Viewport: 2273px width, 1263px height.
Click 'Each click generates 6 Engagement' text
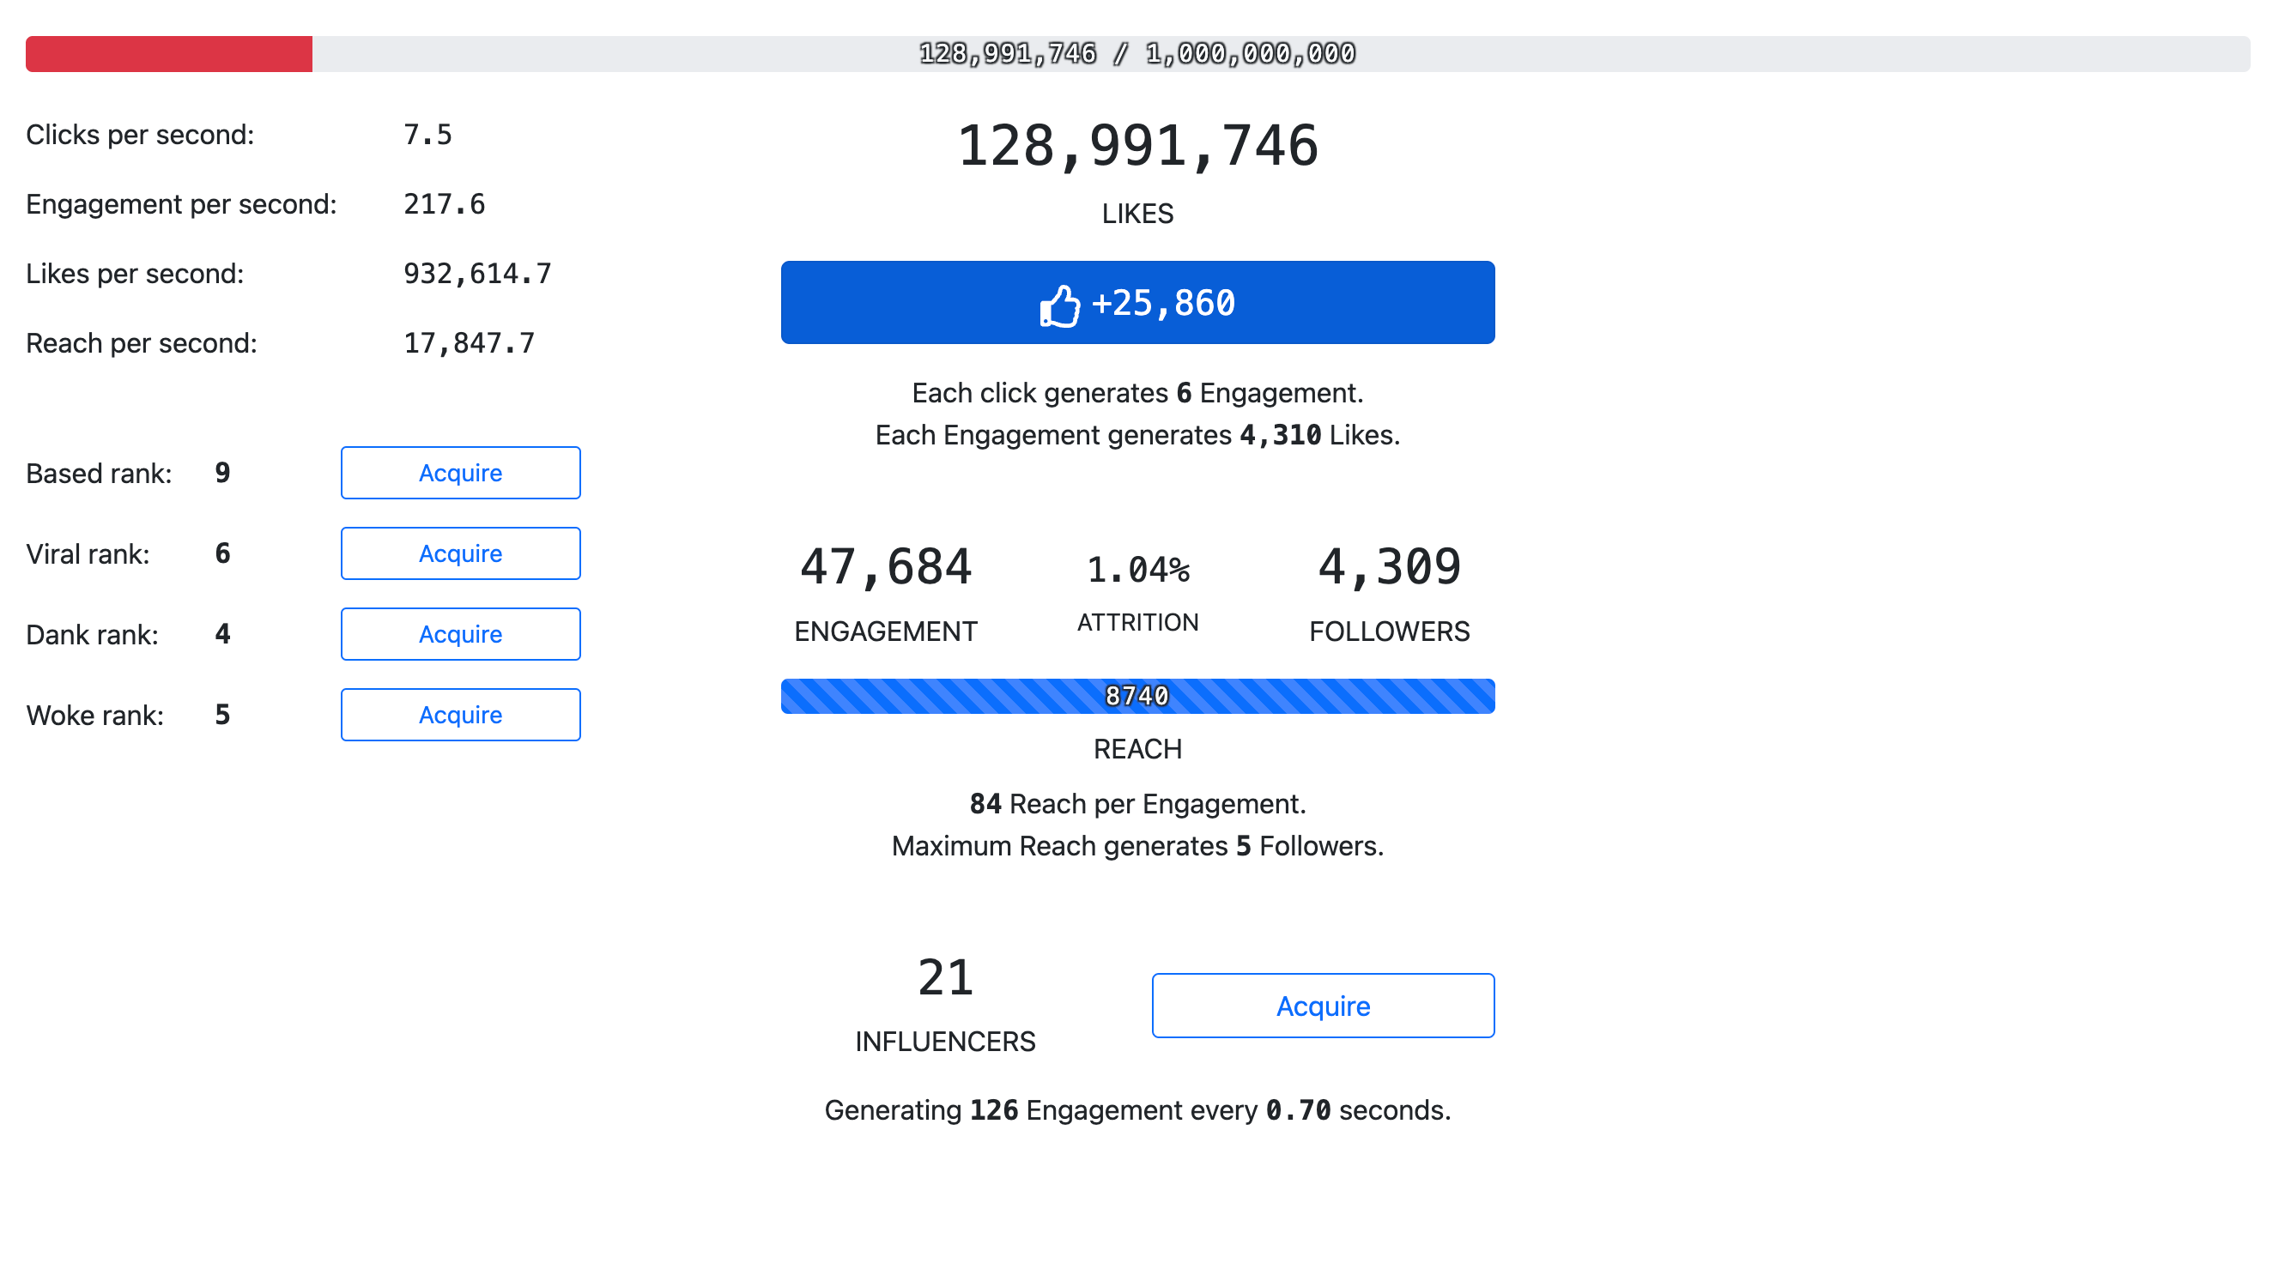click(1137, 393)
